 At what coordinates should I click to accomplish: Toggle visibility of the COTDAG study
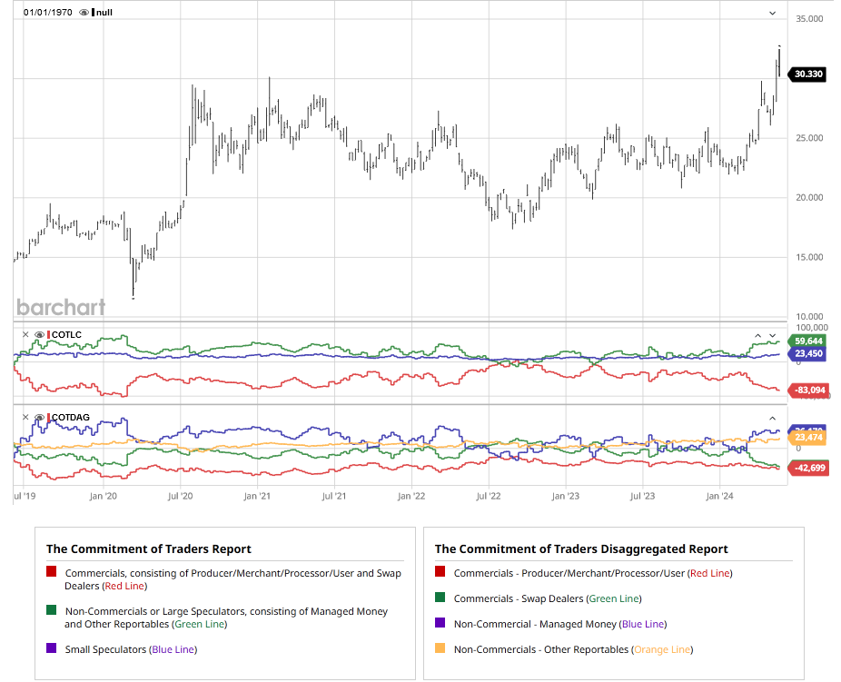click(39, 418)
